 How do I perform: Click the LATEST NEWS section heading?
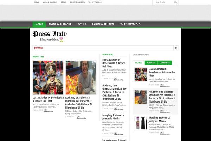108,55
